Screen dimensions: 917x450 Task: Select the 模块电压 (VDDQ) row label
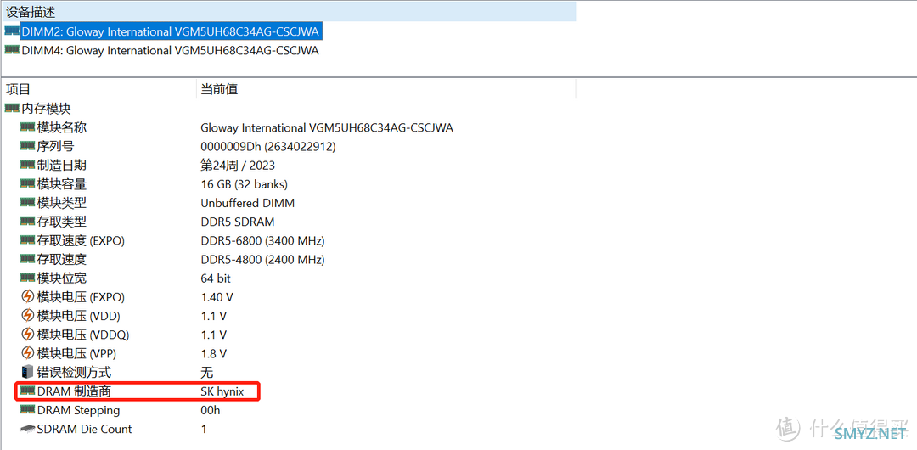point(83,335)
